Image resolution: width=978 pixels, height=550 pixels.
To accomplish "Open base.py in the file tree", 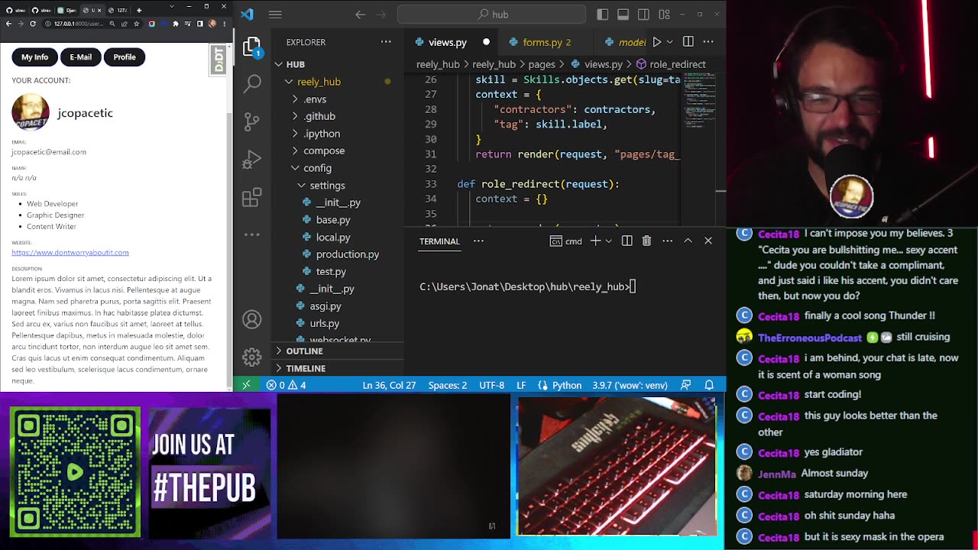I will click(333, 219).
